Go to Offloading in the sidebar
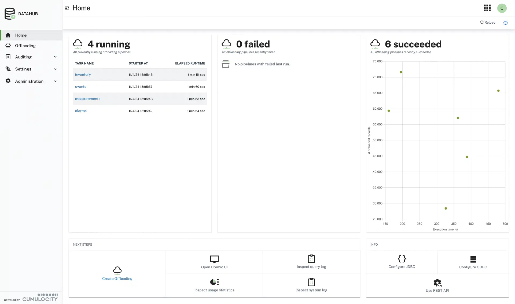The image size is (515, 304). coord(25,46)
